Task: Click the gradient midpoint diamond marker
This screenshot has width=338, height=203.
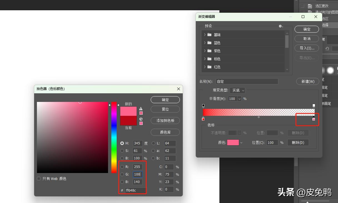Action: pyautogui.click(x=259, y=117)
